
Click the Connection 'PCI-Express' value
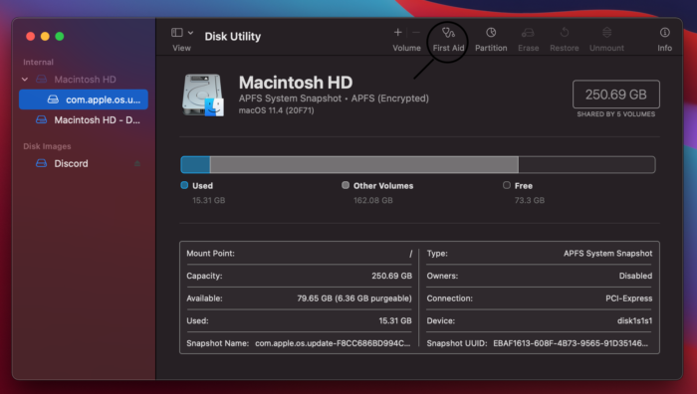tap(629, 298)
